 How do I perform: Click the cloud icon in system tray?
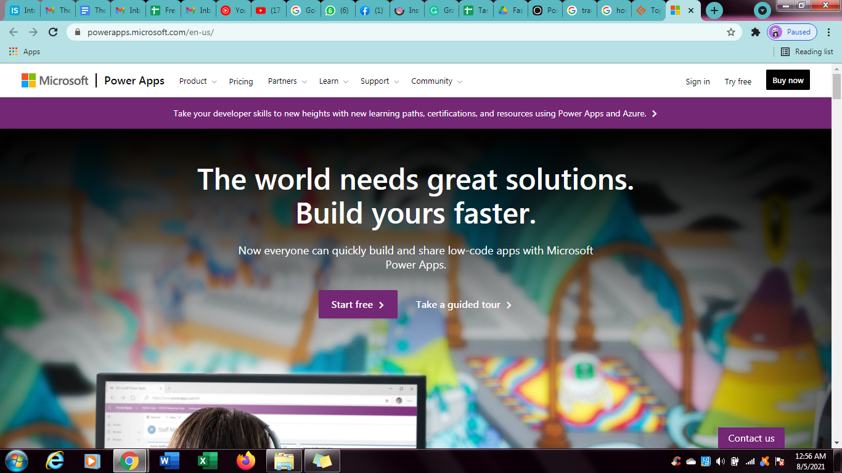click(691, 461)
